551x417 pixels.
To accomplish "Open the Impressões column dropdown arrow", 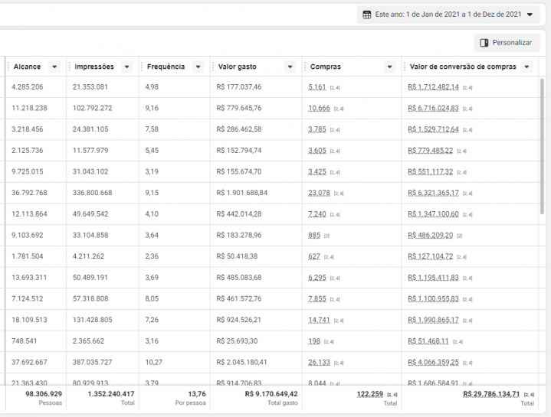I will click(x=126, y=67).
